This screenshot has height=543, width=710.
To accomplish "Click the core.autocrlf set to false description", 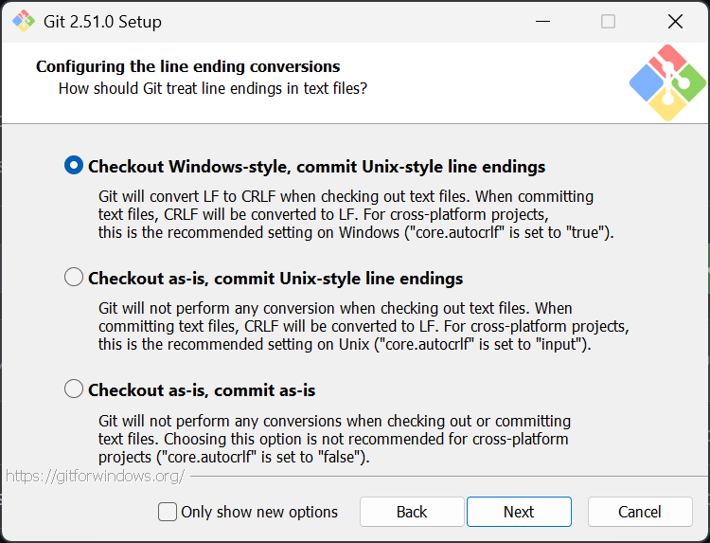I will tap(334, 439).
